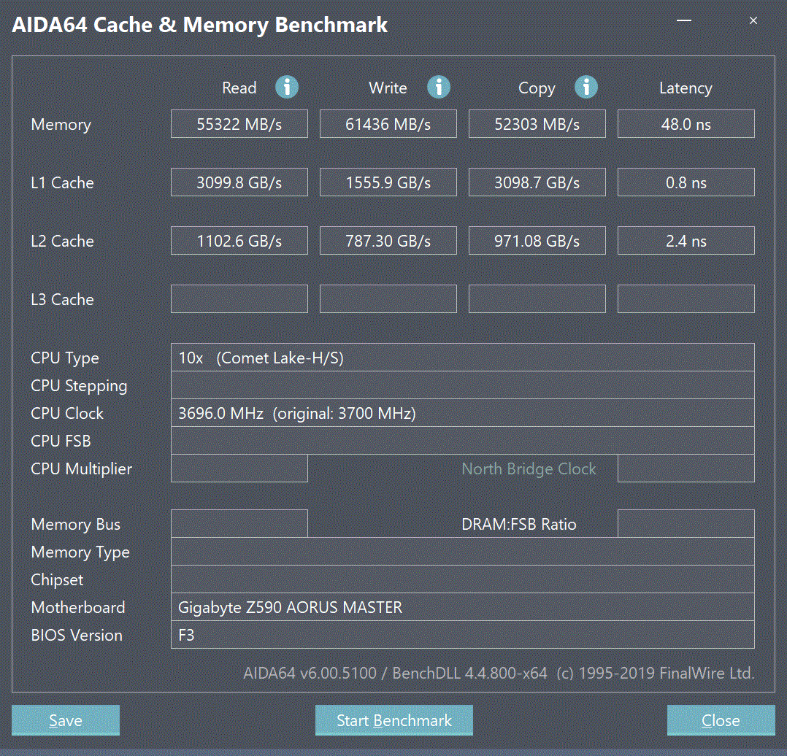Click the empty L3 Cache Read field
Screen dimensions: 787x756
pyautogui.click(x=239, y=299)
